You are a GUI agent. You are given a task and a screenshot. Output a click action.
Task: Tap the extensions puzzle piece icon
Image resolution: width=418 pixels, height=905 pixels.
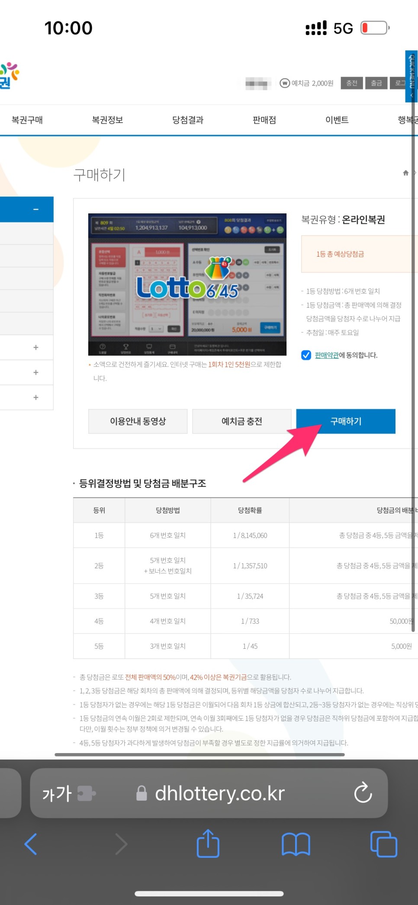click(87, 793)
